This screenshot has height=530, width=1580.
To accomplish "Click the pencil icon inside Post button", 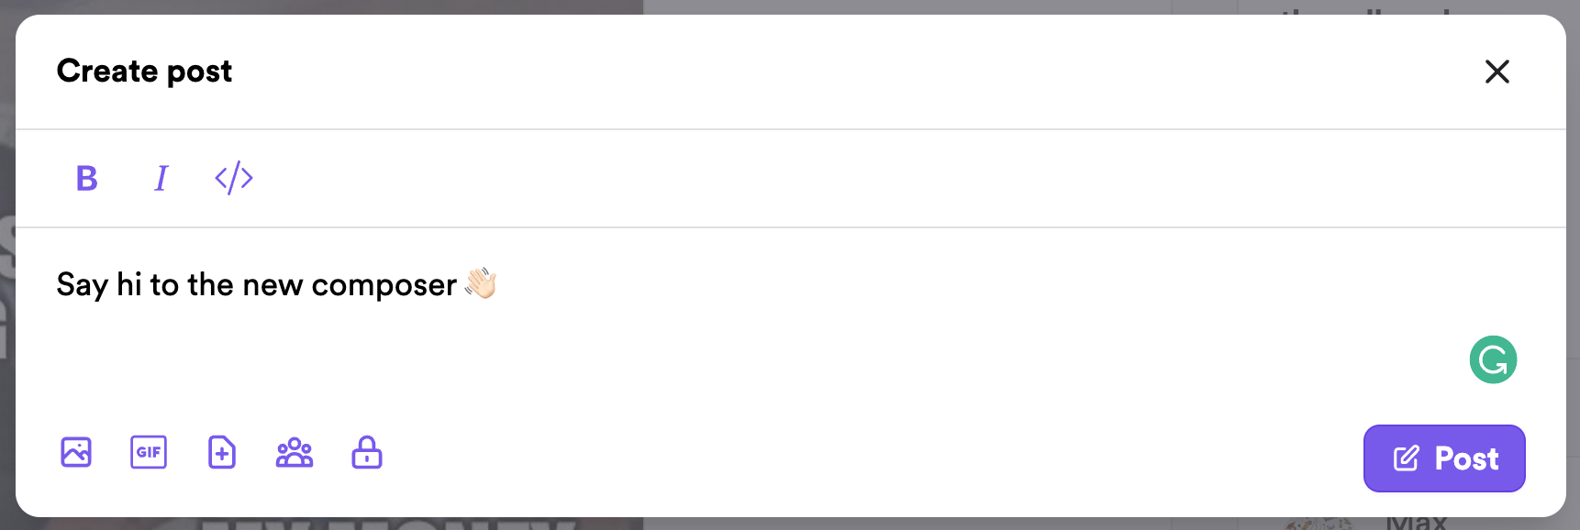I will pos(1407,458).
